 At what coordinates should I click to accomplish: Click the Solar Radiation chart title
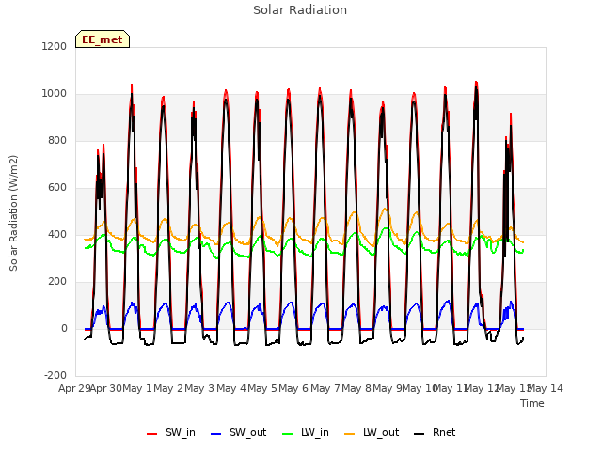[300, 10]
